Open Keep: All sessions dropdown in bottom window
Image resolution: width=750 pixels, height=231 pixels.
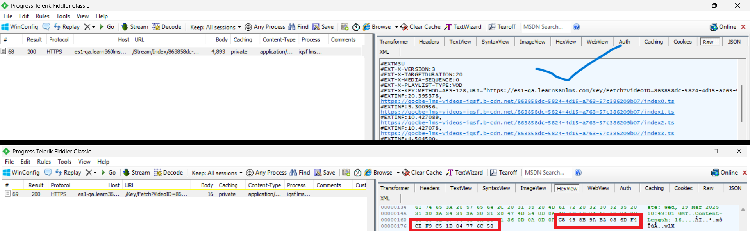click(x=217, y=173)
